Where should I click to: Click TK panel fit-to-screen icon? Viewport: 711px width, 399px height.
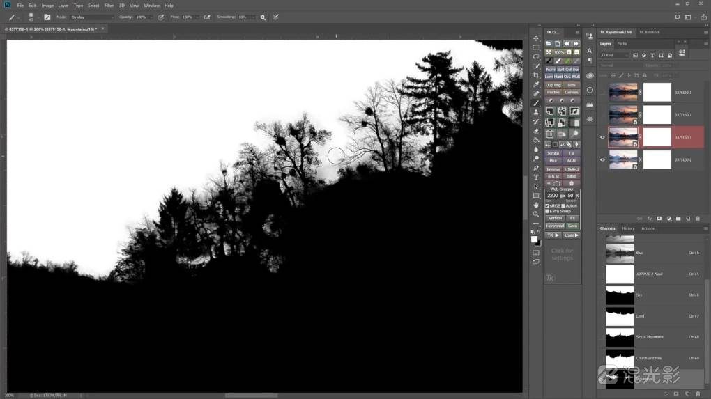pos(549,52)
